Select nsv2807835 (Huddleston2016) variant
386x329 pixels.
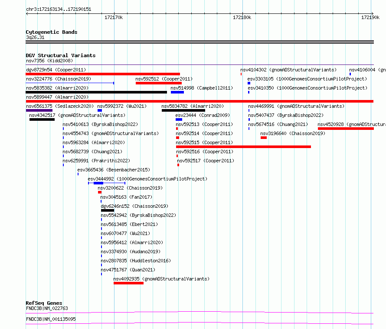coord(136,261)
